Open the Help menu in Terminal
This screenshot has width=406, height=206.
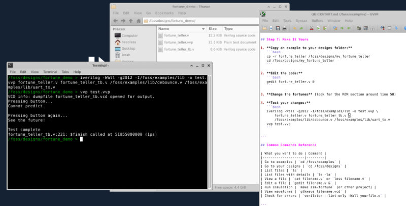pyautogui.click(x=77, y=72)
